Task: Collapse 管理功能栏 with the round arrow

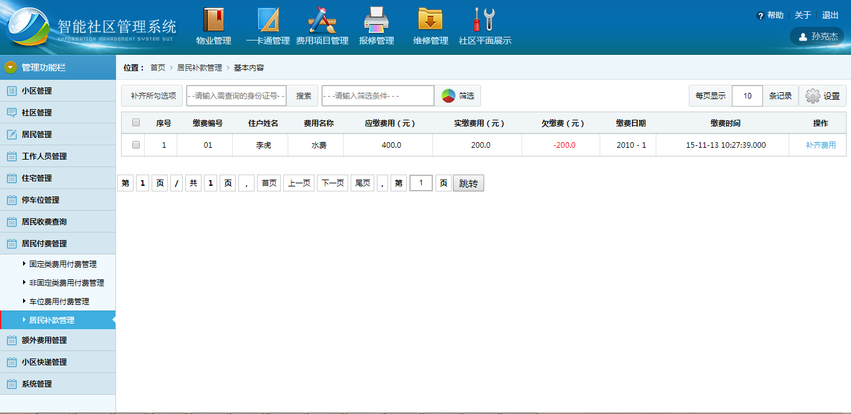Action: pyautogui.click(x=11, y=67)
